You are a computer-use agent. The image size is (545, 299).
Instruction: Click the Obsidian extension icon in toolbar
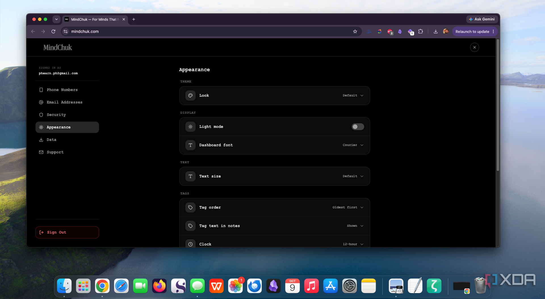(400, 31)
